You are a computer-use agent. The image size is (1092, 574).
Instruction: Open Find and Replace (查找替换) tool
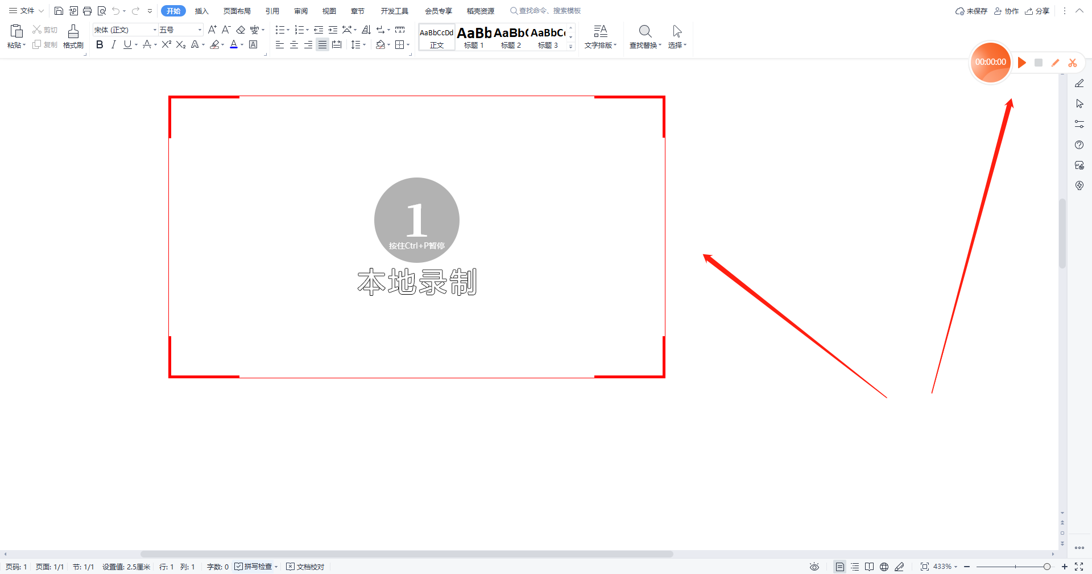pyautogui.click(x=645, y=36)
